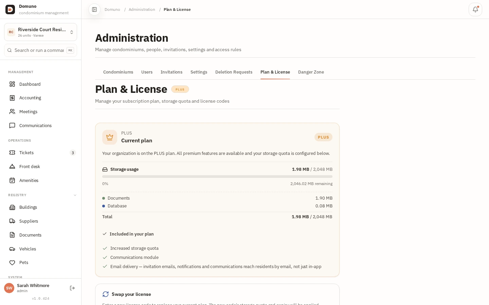The image size is (489, 305).
Task: Open Suppliers from the sidebar
Action: click(40, 221)
